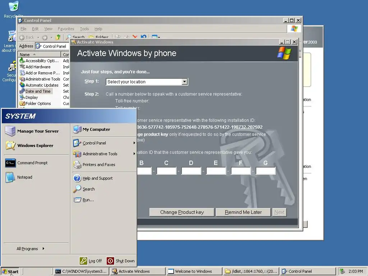The image size is (368, 276).
Task: Click confirmation ID field G
Action: [266, 171]
